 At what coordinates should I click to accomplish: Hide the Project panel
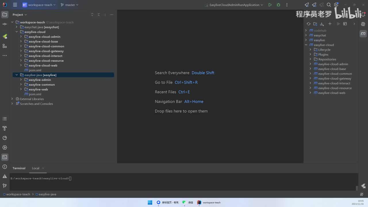[112, 15]
